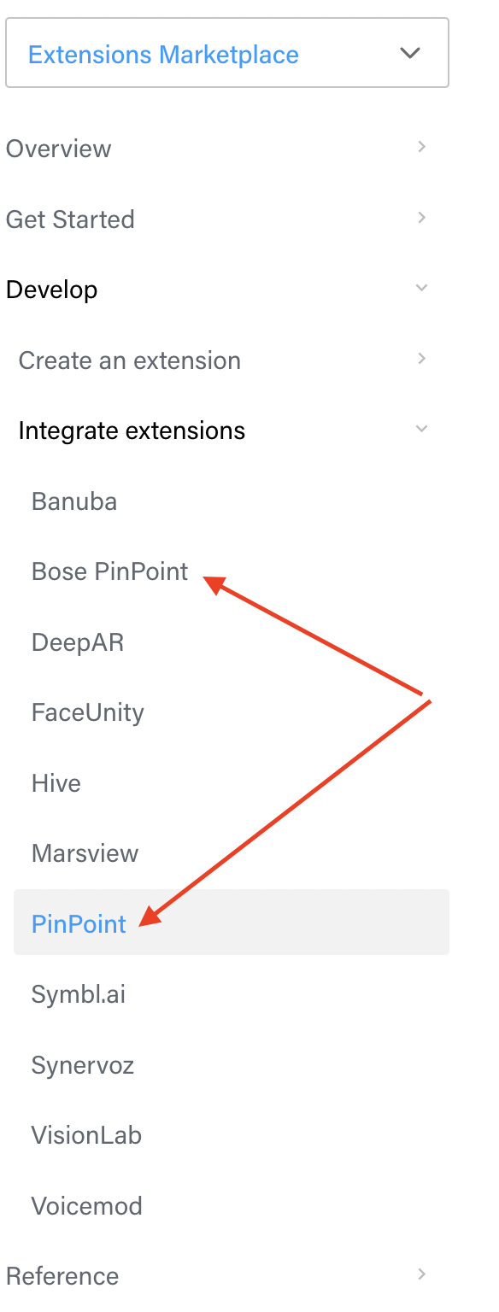This screenshot has width=499, height=1312.
Task: Expand the Get Started section
Action: [420, 218]
